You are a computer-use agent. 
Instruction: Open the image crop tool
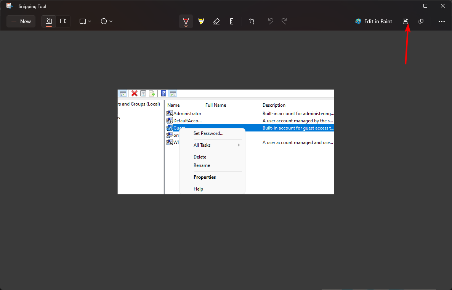pyautogui.click(x=252, y=21)
